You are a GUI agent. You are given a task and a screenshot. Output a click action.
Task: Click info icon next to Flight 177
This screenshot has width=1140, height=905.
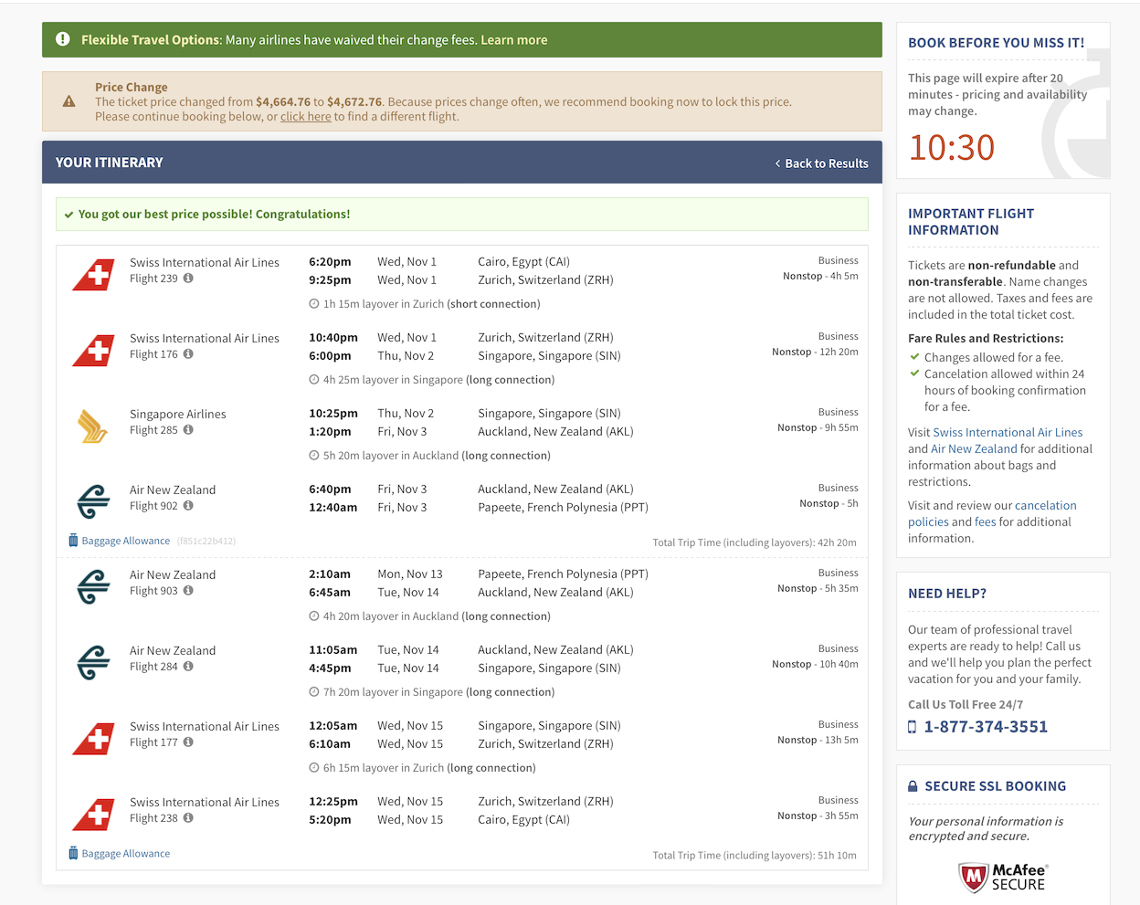coord(188,742)
